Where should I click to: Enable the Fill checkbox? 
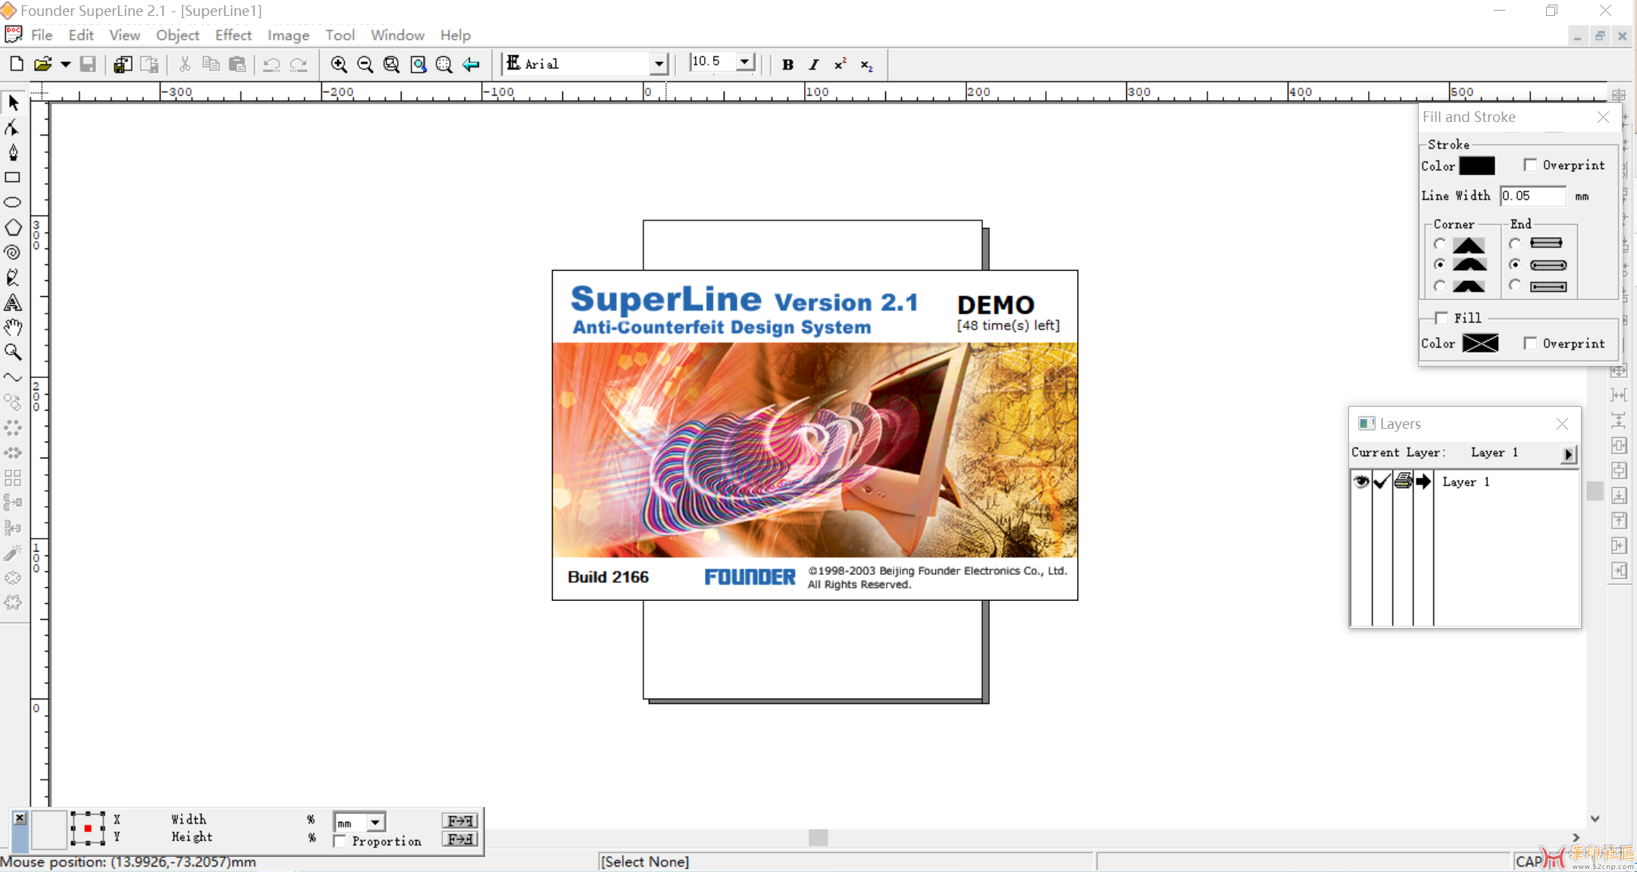pos(1441,318)
